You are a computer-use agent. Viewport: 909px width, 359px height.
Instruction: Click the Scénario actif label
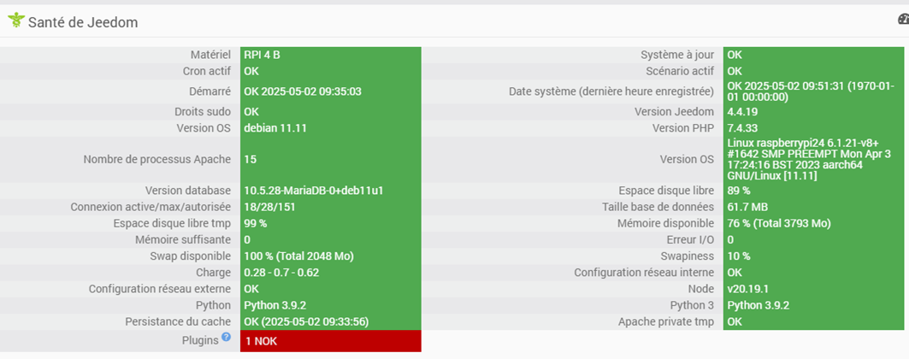tap(680, 71)
